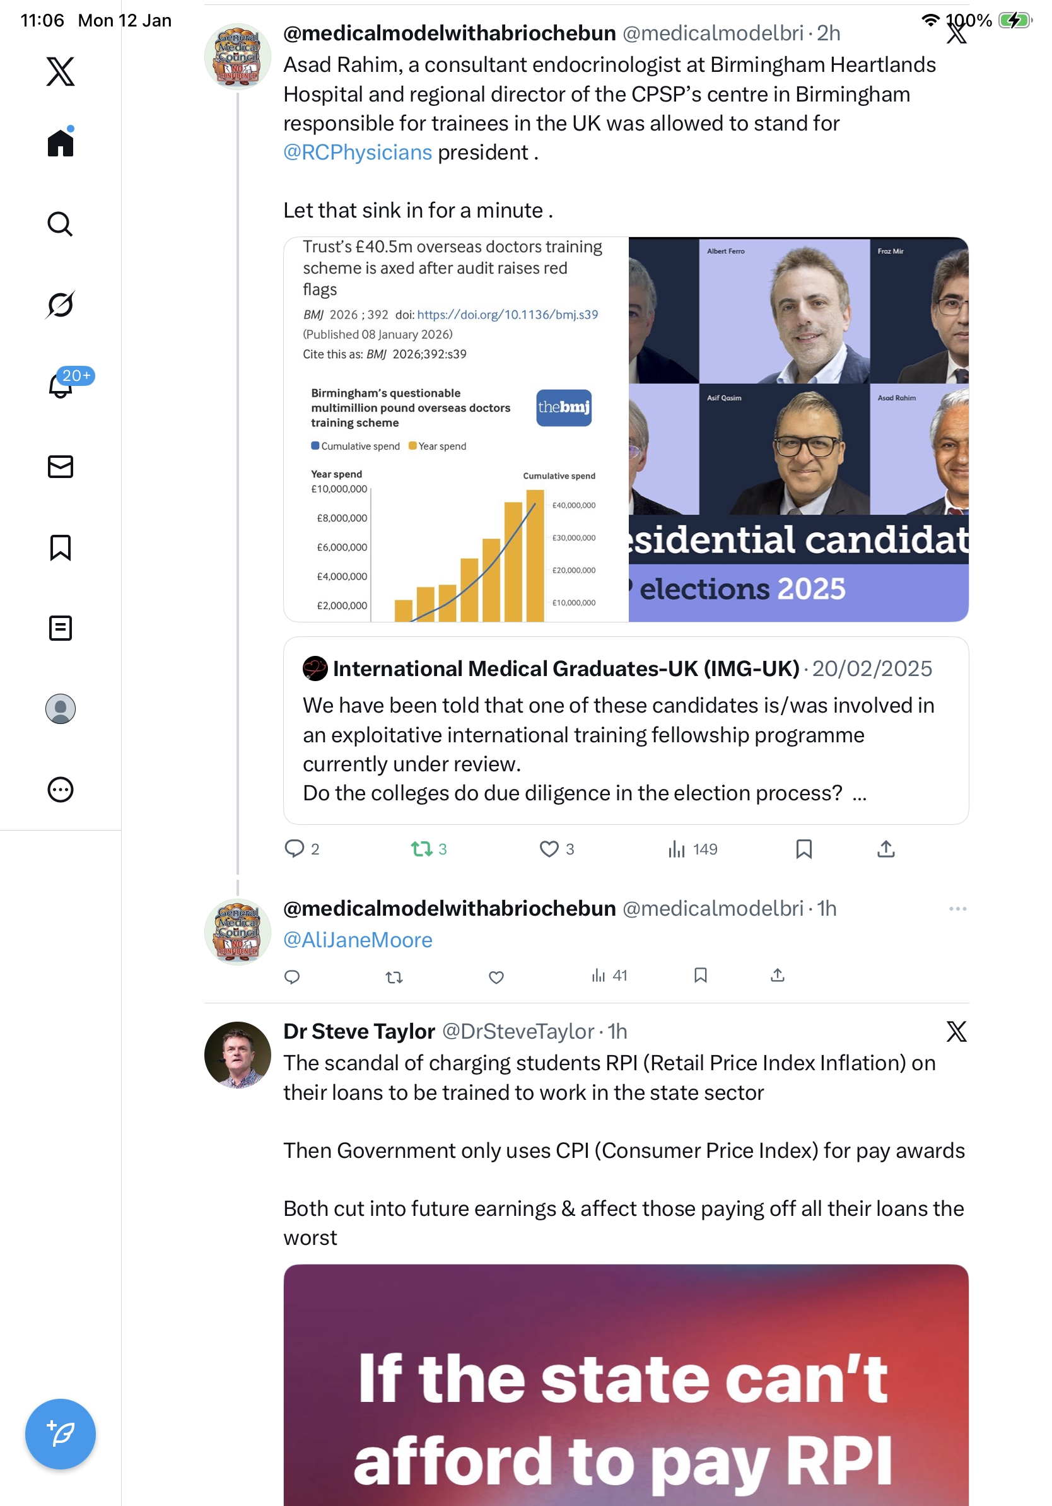Like the Asad Rahim post

[x=549, y=849]
